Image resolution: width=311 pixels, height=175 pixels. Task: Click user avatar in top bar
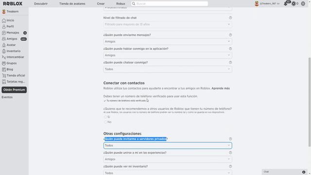coord(257,3)
